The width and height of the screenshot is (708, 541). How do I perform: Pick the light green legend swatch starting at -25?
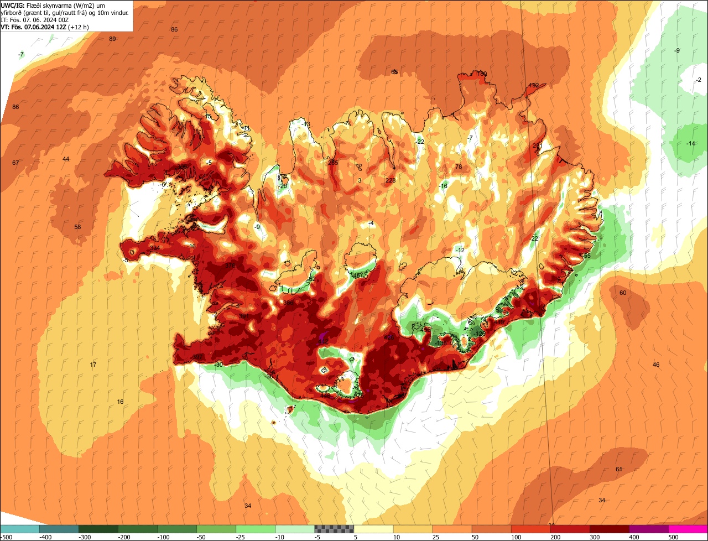[x=256, y=529]
